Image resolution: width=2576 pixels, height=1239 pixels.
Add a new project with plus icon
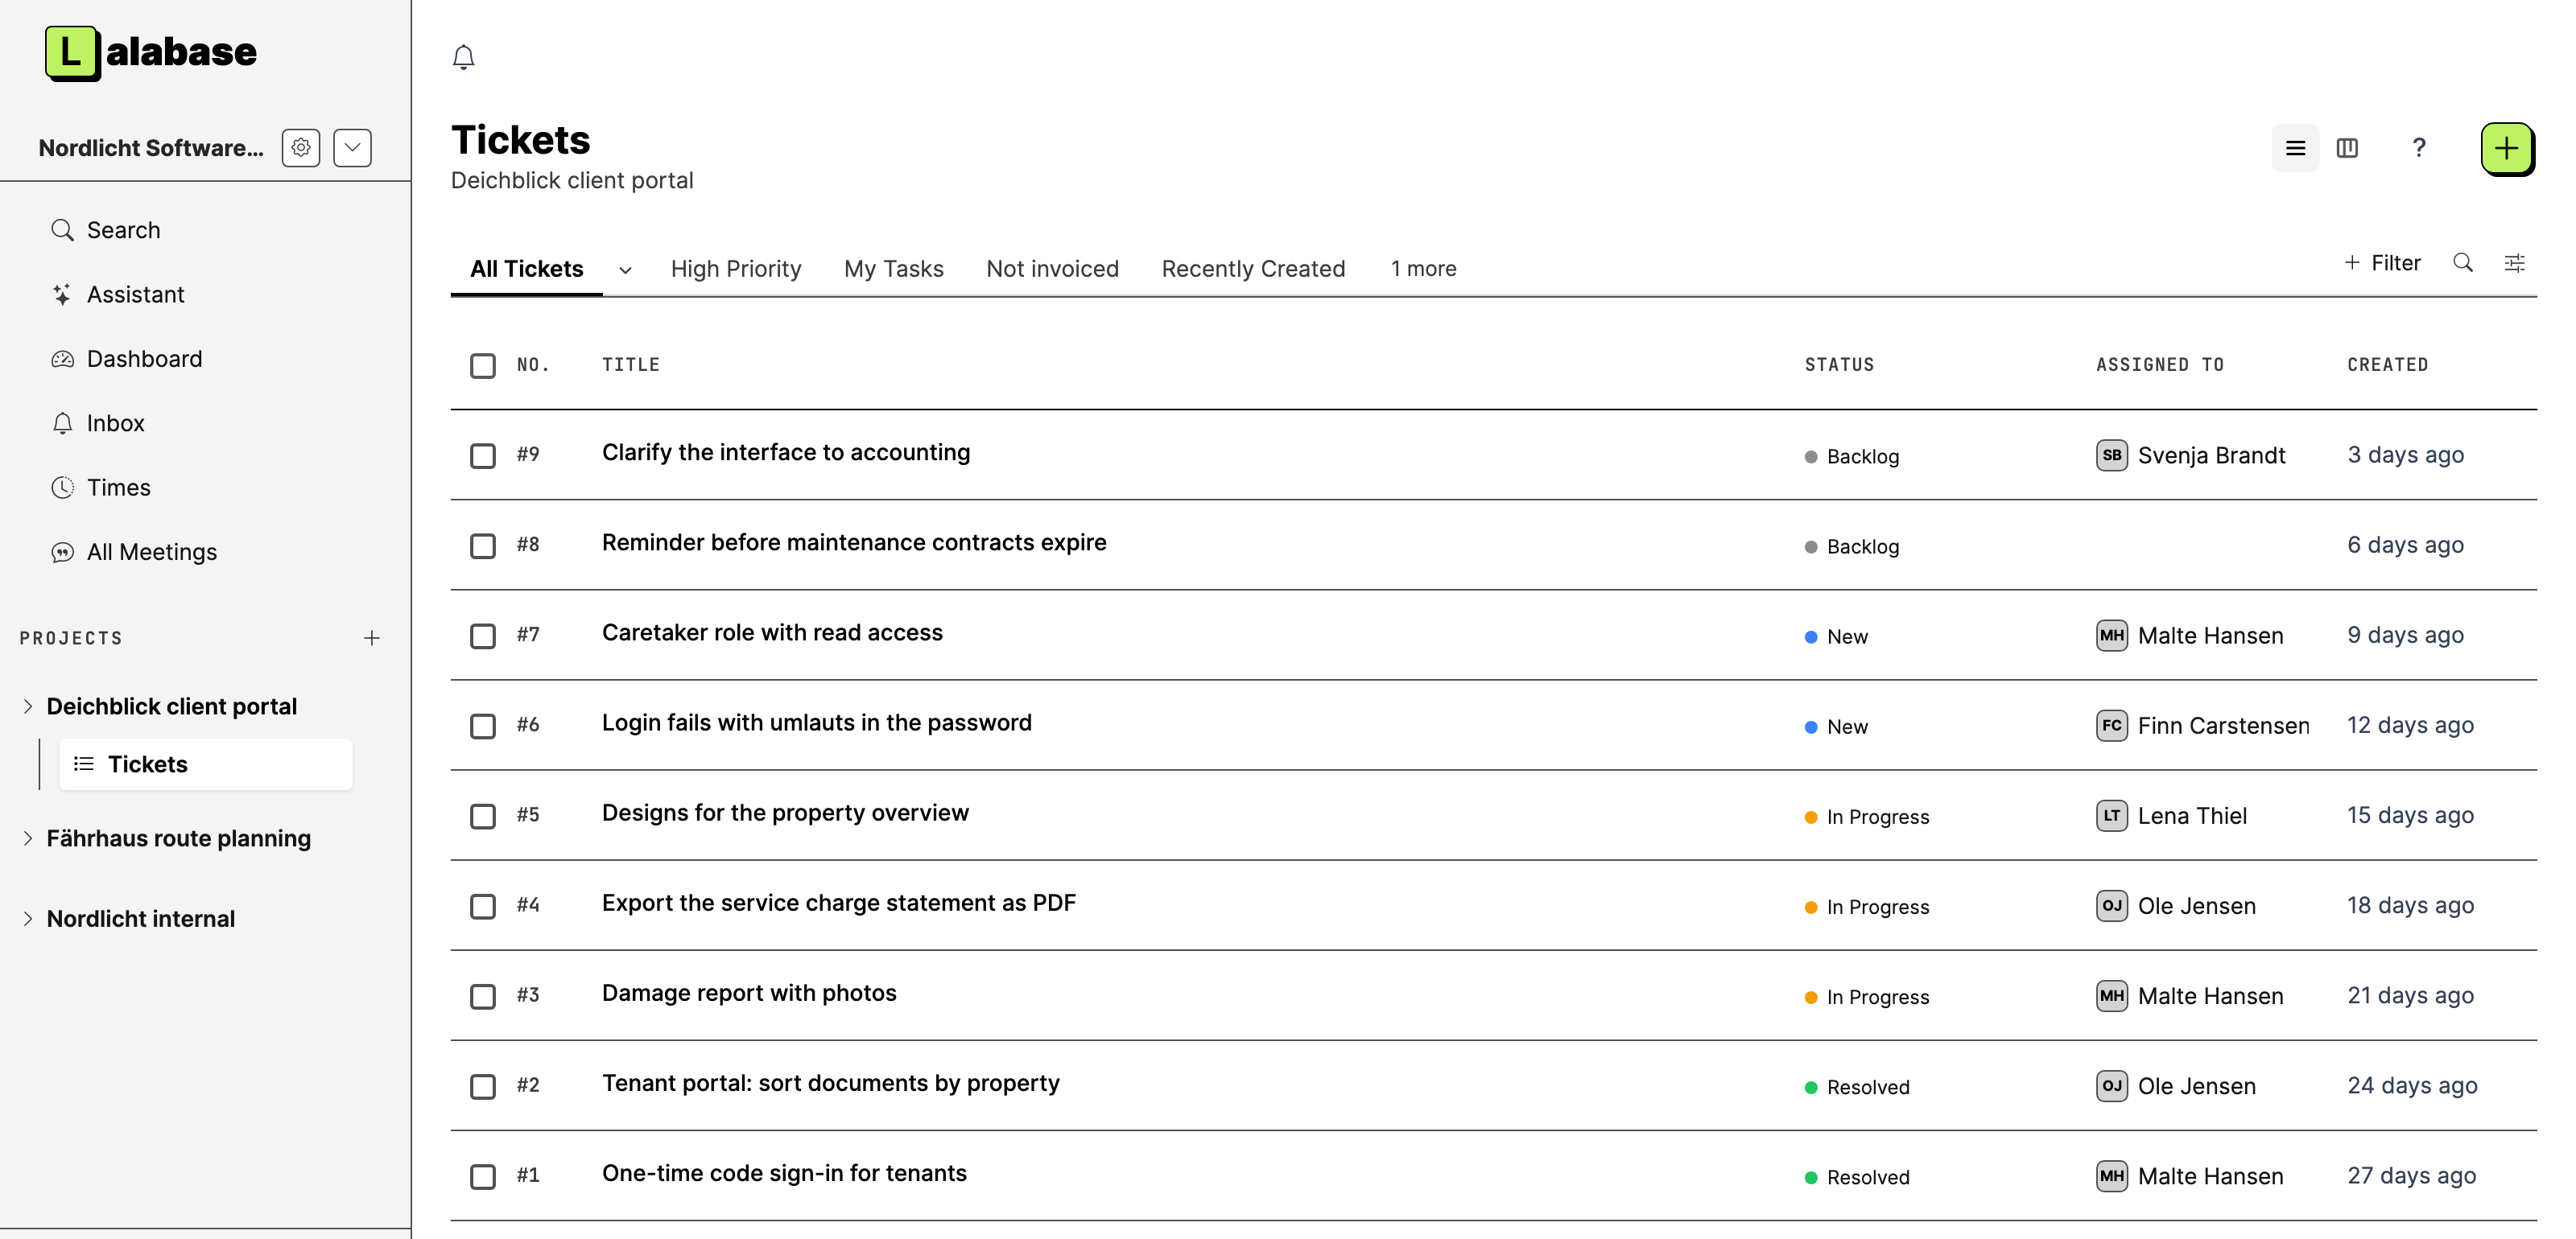[372, 637]
